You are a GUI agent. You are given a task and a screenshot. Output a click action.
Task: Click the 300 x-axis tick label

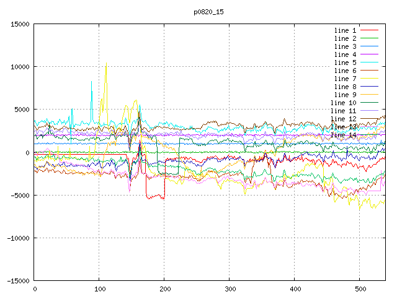click(230, 289)
